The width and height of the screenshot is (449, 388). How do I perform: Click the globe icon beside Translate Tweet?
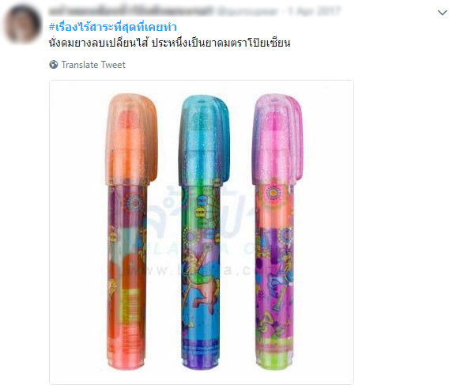click(54, 65)
